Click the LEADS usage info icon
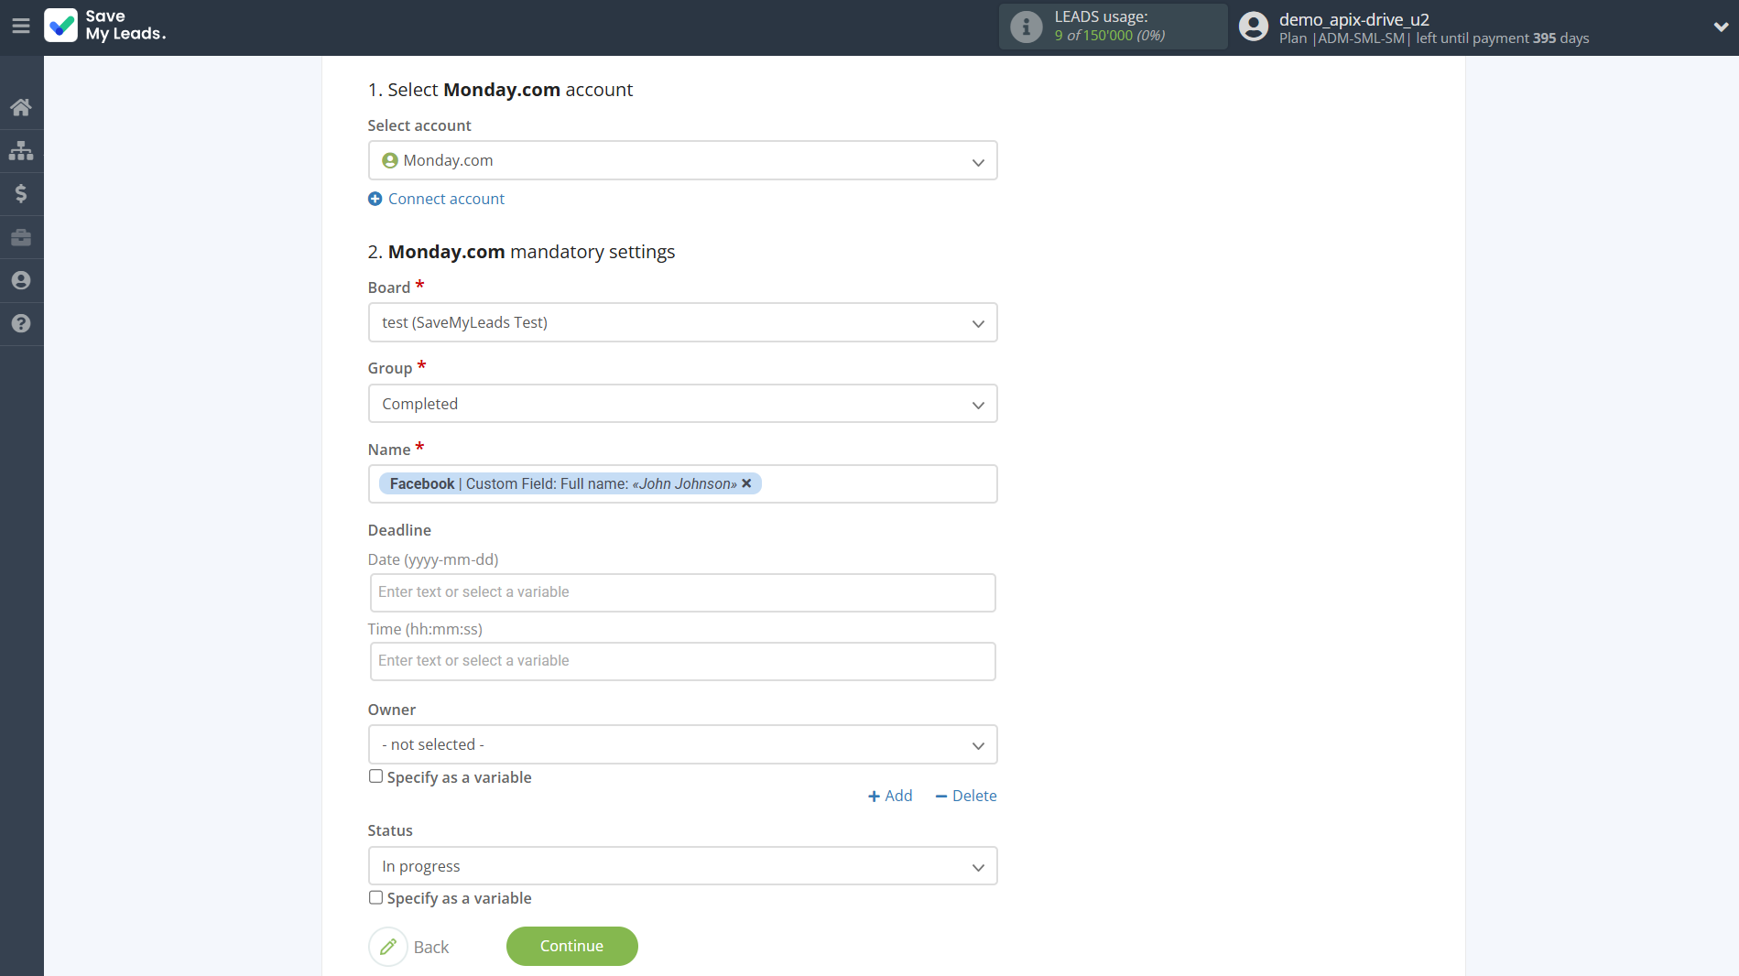 (x=1025, y=26)
